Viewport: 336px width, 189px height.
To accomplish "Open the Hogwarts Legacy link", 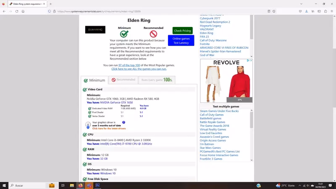I will pos(210,26).
